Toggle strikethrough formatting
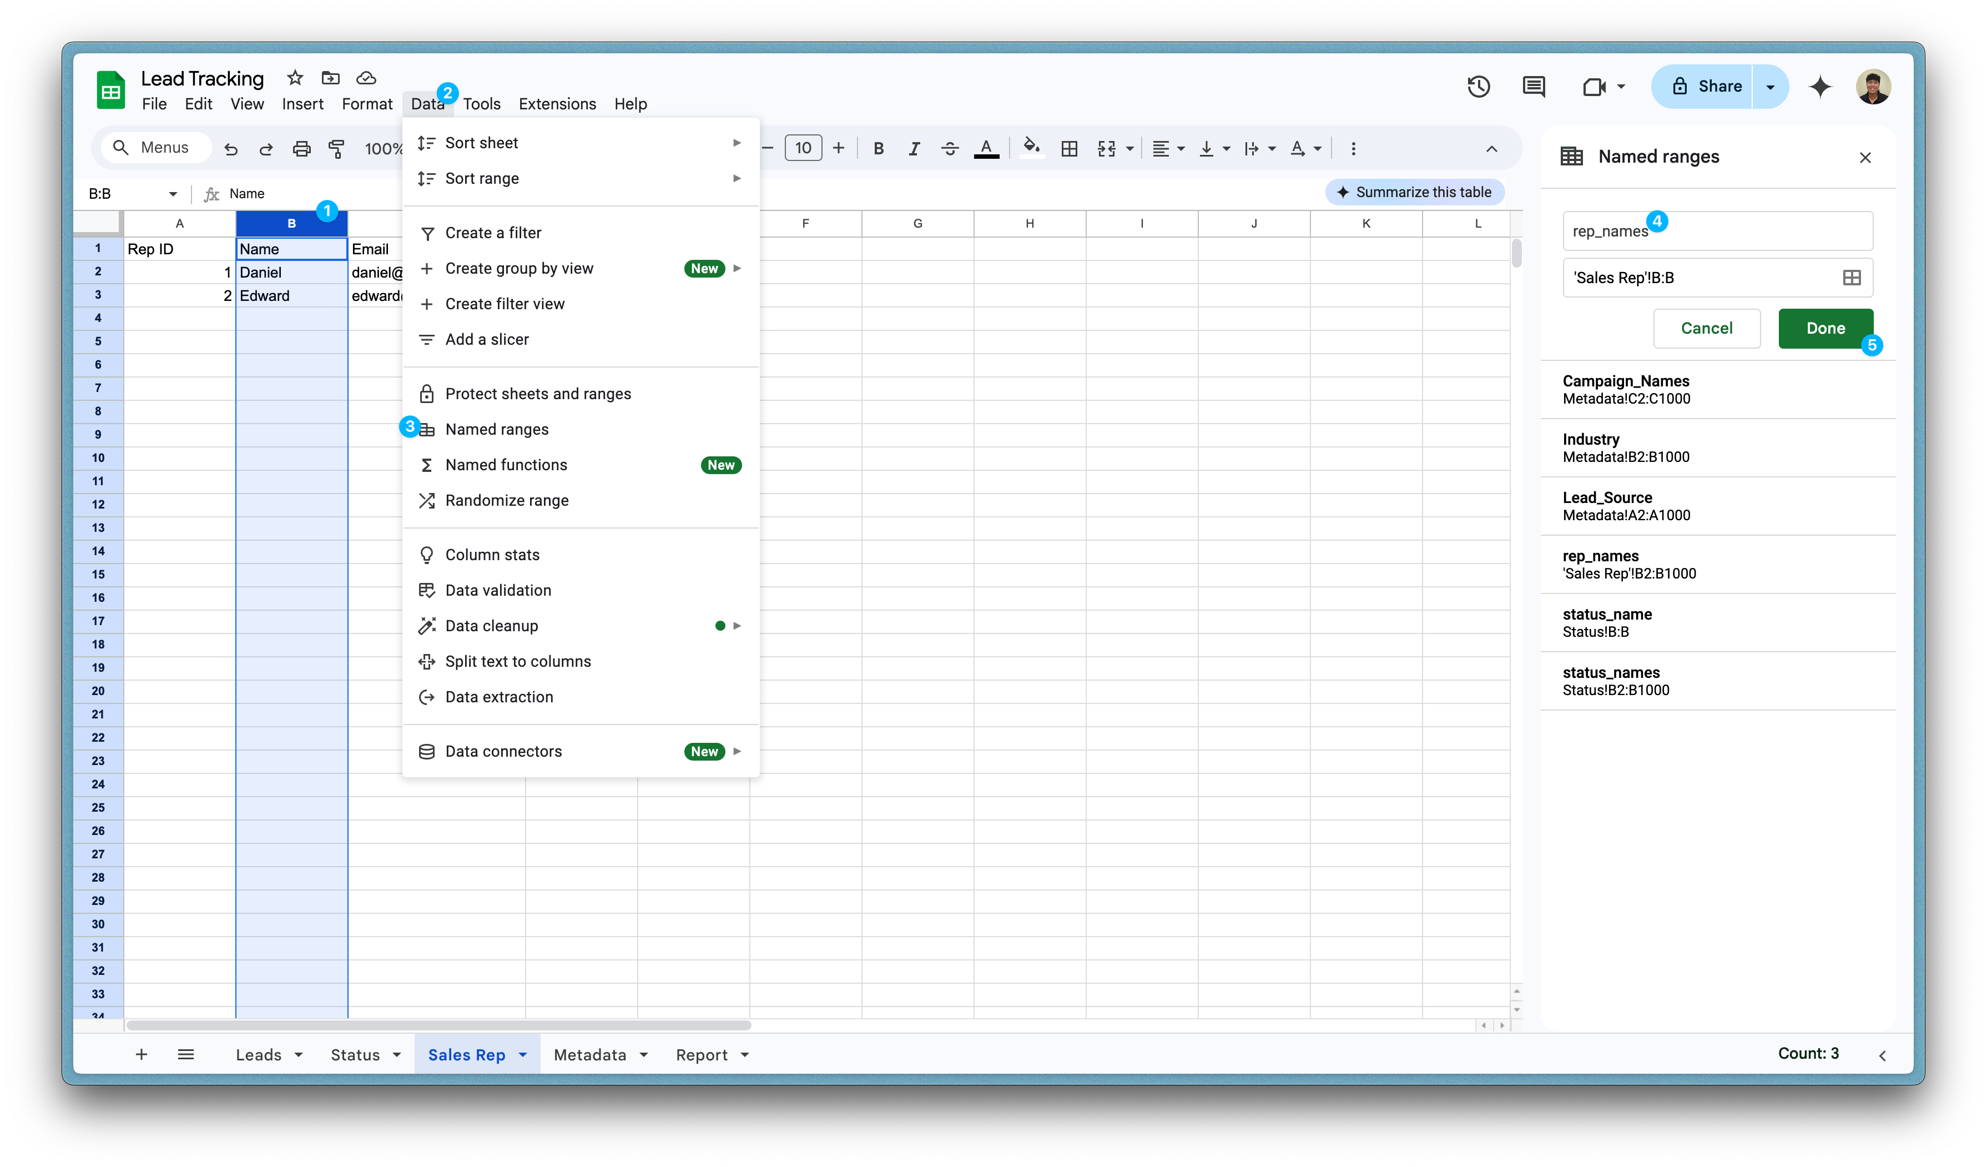Image resolution: width=1987 pixels, height=1167 pixels. [x=949, y=148]
